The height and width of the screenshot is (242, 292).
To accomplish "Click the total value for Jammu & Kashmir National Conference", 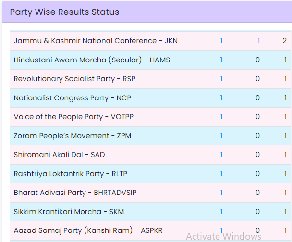I will pyautogui.click(x=285, y=41).
